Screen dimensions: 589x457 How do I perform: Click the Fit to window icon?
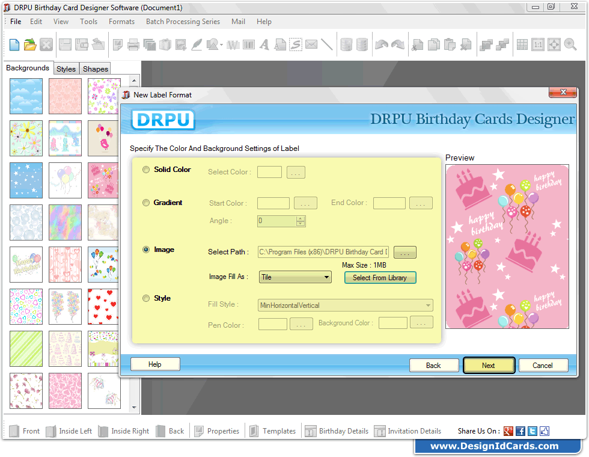pos(554,44)
